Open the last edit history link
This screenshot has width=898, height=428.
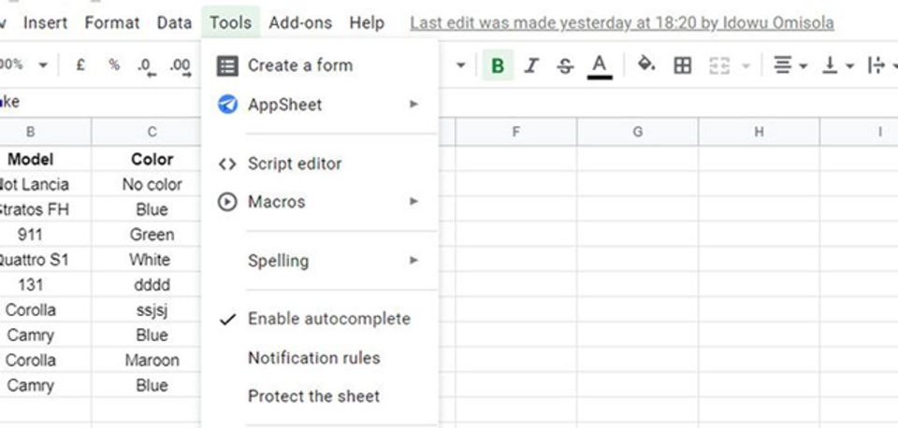622,22
